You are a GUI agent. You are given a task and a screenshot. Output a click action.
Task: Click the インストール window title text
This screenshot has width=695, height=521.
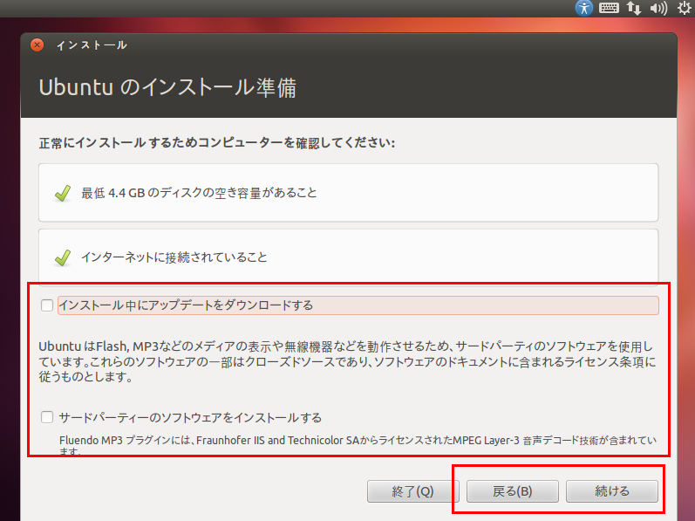92,45
